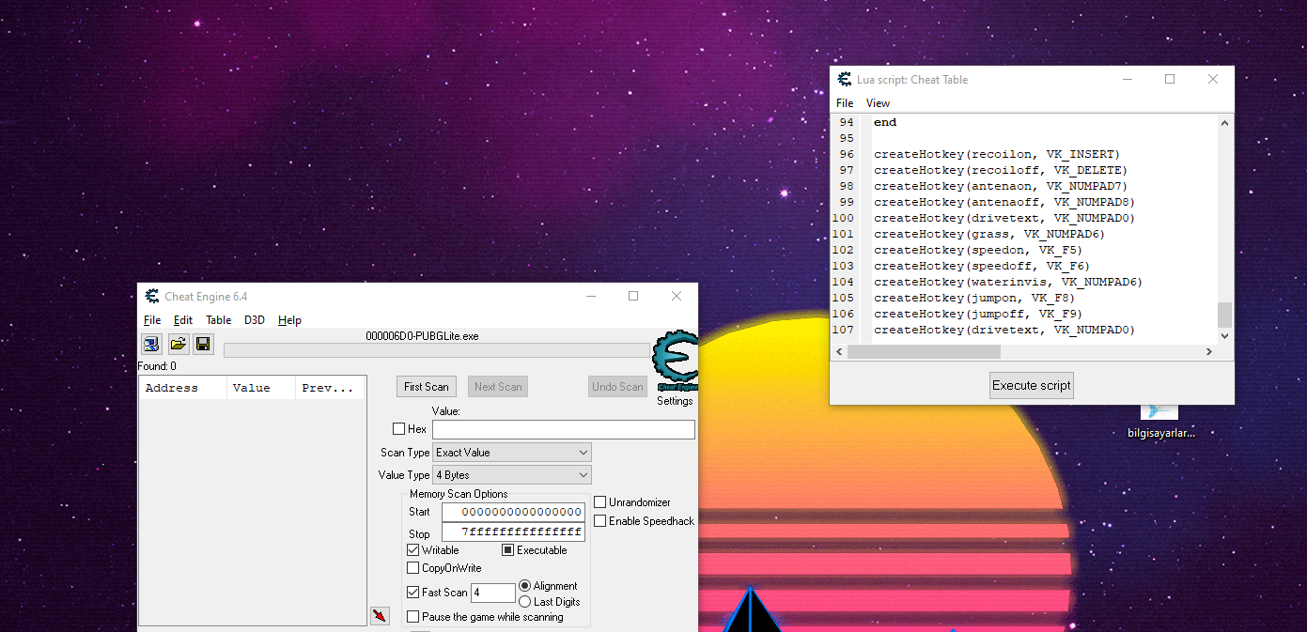
Task: Click the scroll right arrow in Lua script
Action: click(x=1209, y=351)
